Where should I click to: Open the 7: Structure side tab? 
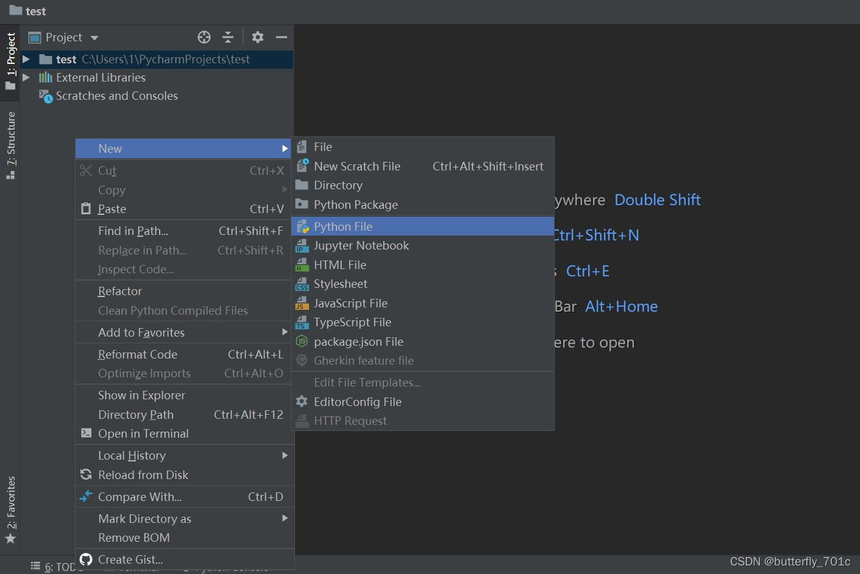pyautogui.click(x=10, y=145)
